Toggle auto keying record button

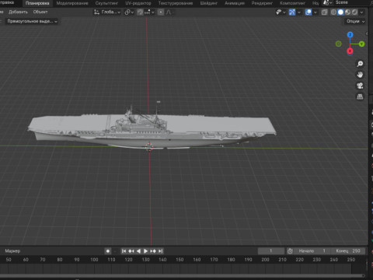108,251
